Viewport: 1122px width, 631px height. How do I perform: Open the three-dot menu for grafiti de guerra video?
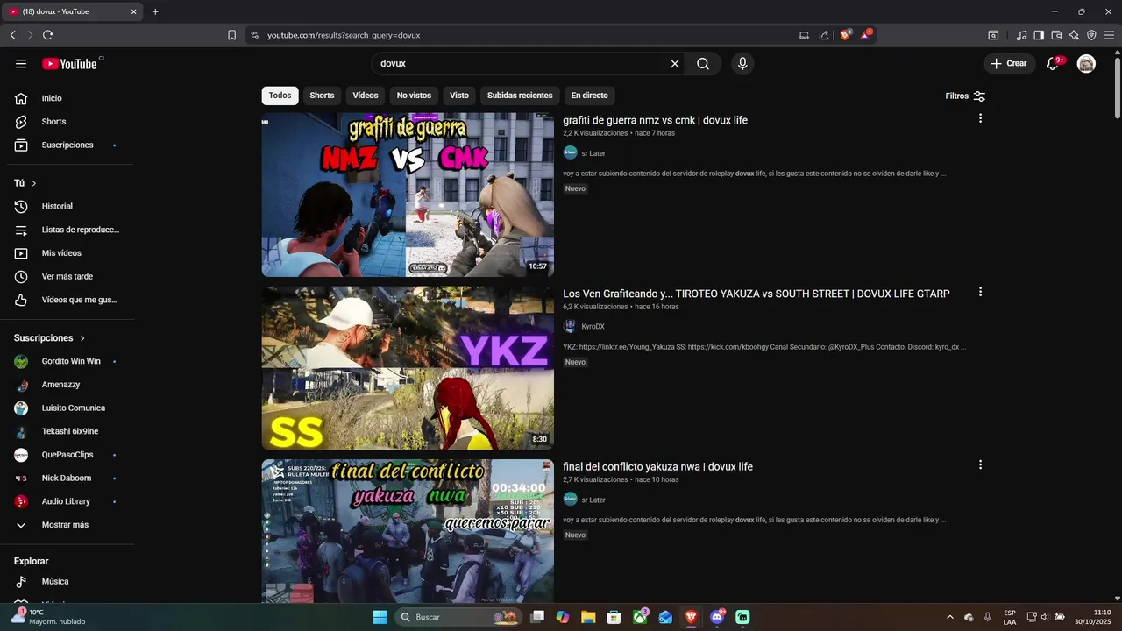pyautogui.click(x=980, y=118)
